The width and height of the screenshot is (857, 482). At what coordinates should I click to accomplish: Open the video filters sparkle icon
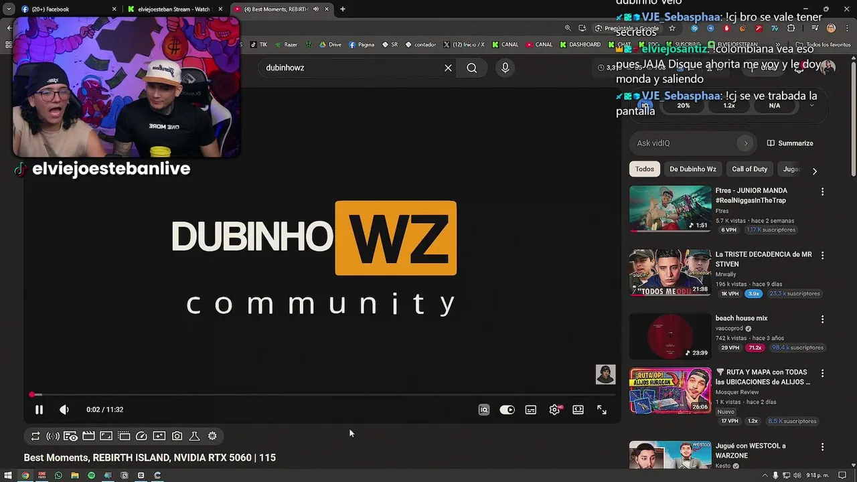point(159,436)
